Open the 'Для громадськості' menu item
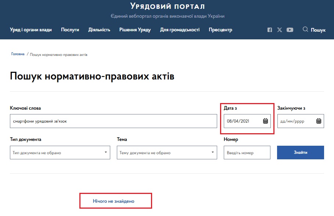 pyautogui.click(x=180, y=30)
